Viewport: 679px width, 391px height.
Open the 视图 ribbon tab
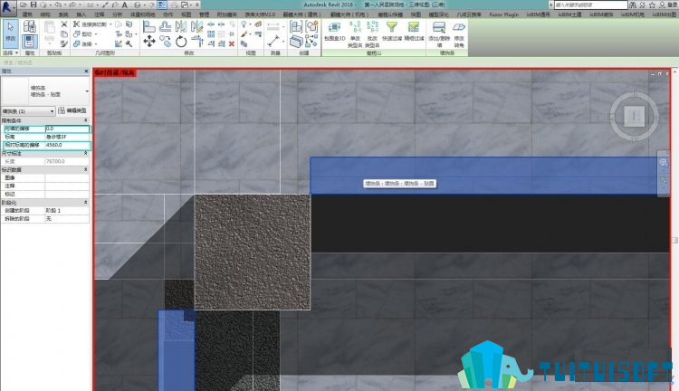(x=186, y=14)
